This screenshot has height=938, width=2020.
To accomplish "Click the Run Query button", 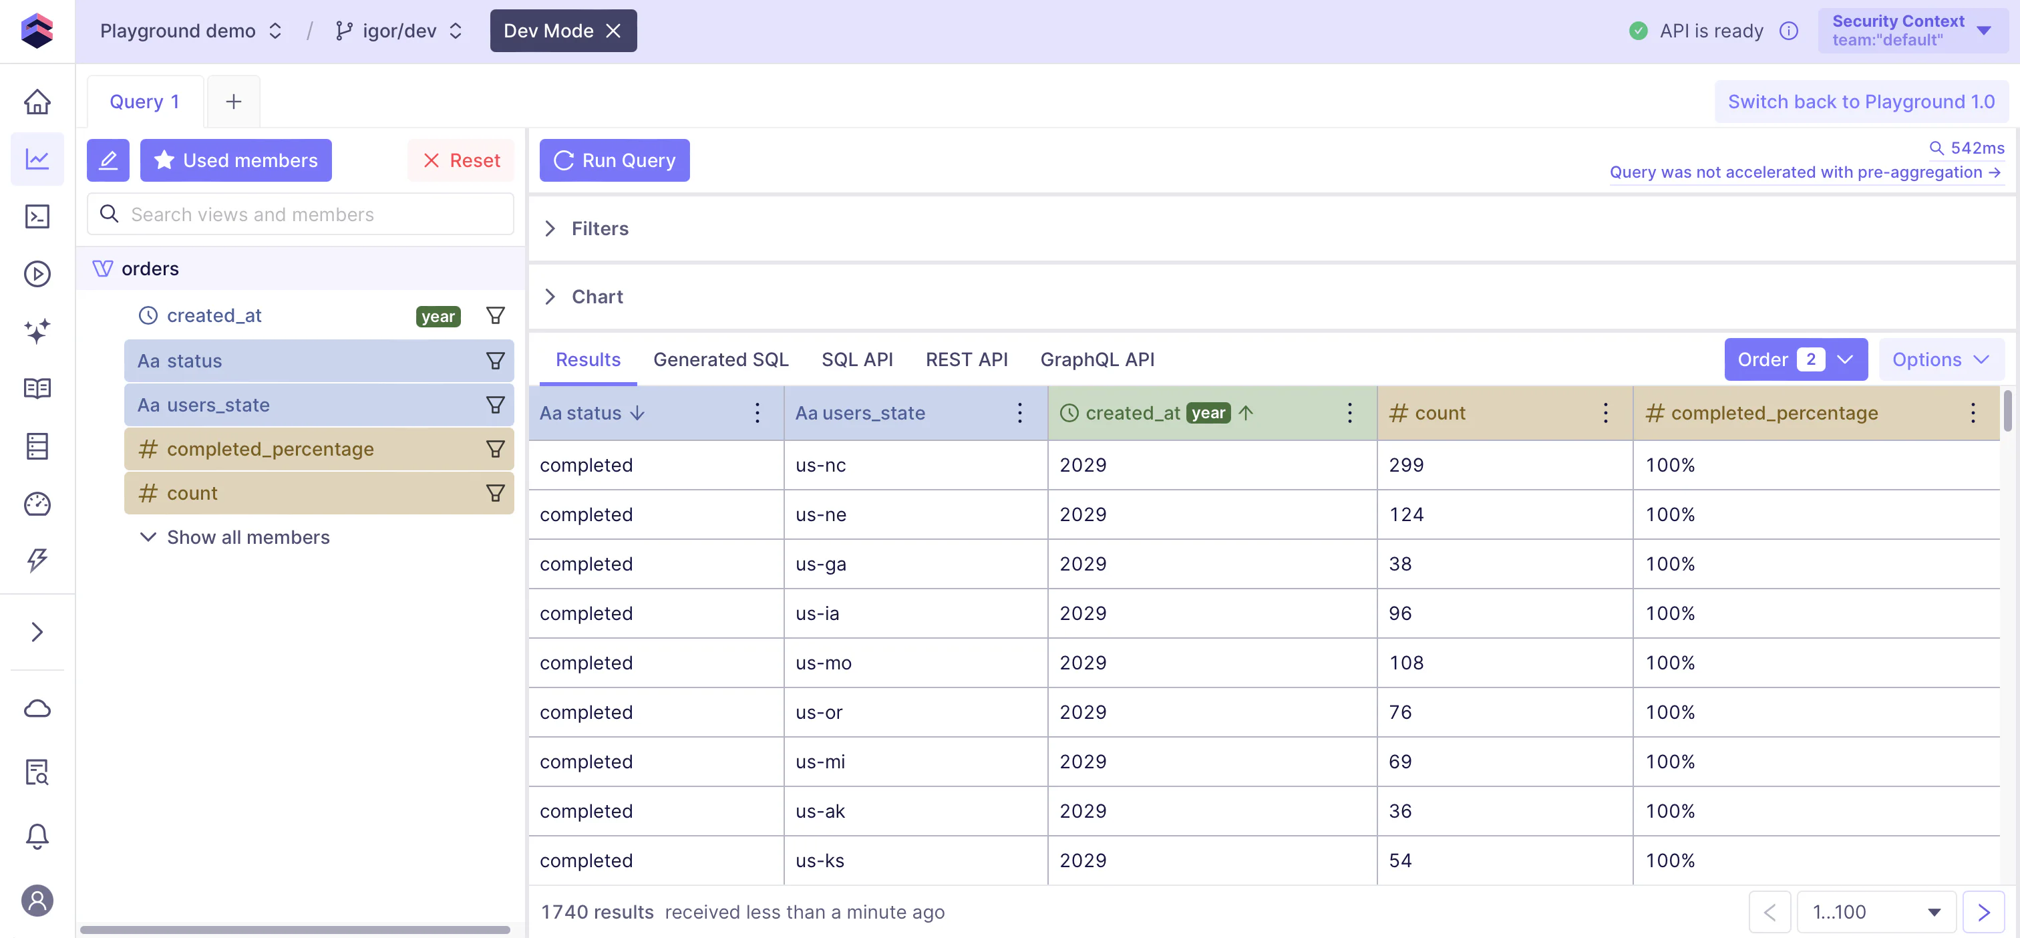I will pyautogui.click(x=614, y=160).
